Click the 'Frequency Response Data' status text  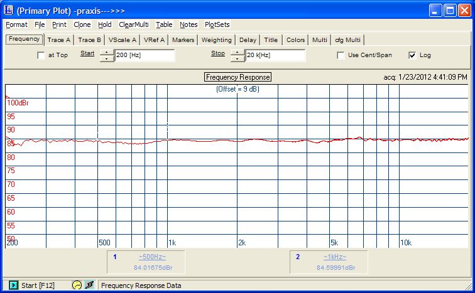pyautogui.click(x=141, y=285)
